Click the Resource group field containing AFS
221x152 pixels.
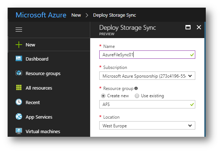[147, 104]
